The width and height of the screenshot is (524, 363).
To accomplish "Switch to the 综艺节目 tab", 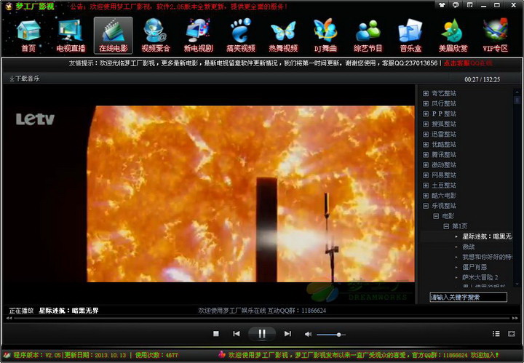I will (368, 34).
